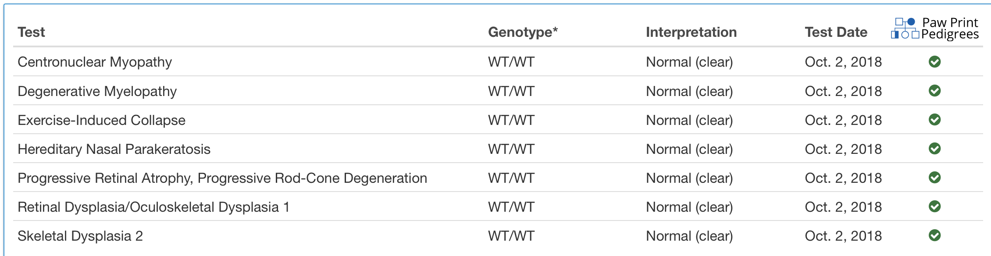Click the Test Date column header

[x=836, y=32]
